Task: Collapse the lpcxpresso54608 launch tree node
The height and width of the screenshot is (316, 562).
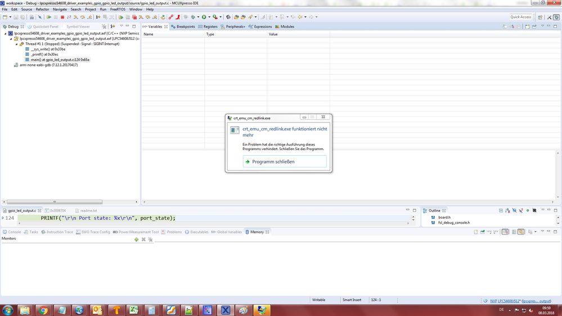Action: pos(6,33)
